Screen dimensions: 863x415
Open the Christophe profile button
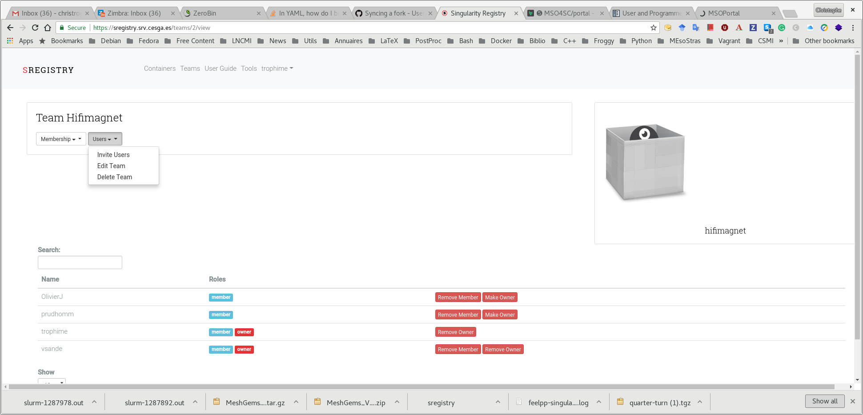click(828, 10)
